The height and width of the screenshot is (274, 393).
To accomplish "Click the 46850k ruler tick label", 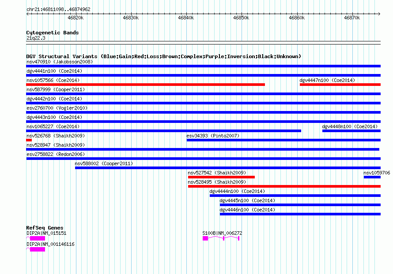I will [241, 18].
